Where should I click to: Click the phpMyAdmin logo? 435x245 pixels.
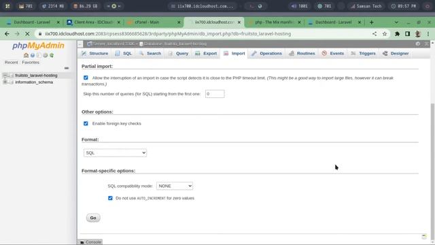tap(38, 46)
